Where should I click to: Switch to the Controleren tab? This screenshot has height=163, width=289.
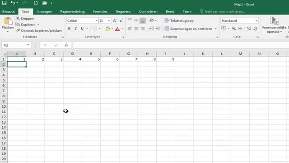[x=148, y=11]
